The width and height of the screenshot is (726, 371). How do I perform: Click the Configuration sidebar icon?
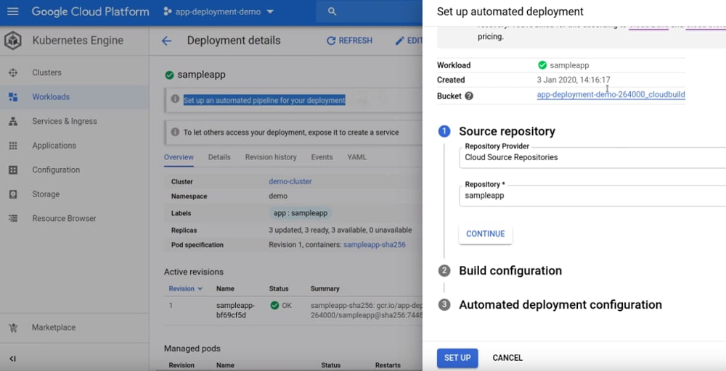coord(13,170)
